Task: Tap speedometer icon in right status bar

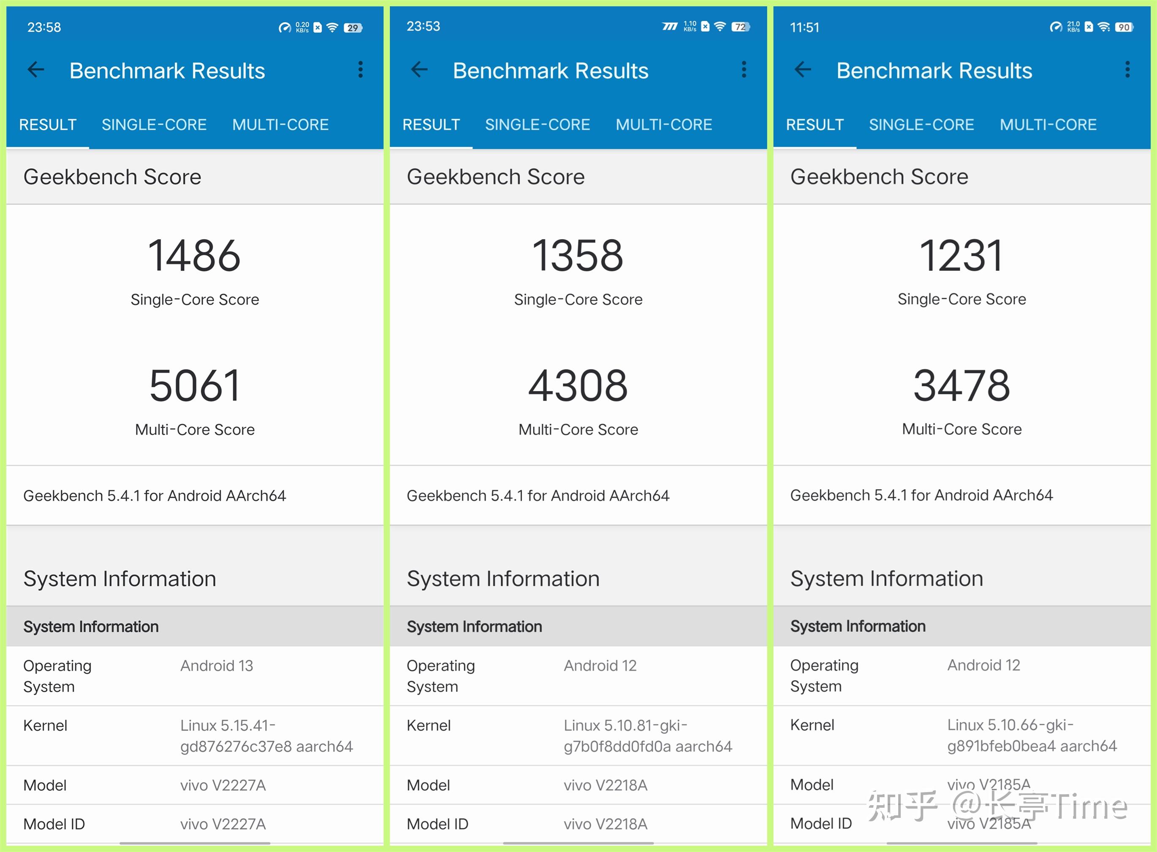Action: tap(1056, 27)
